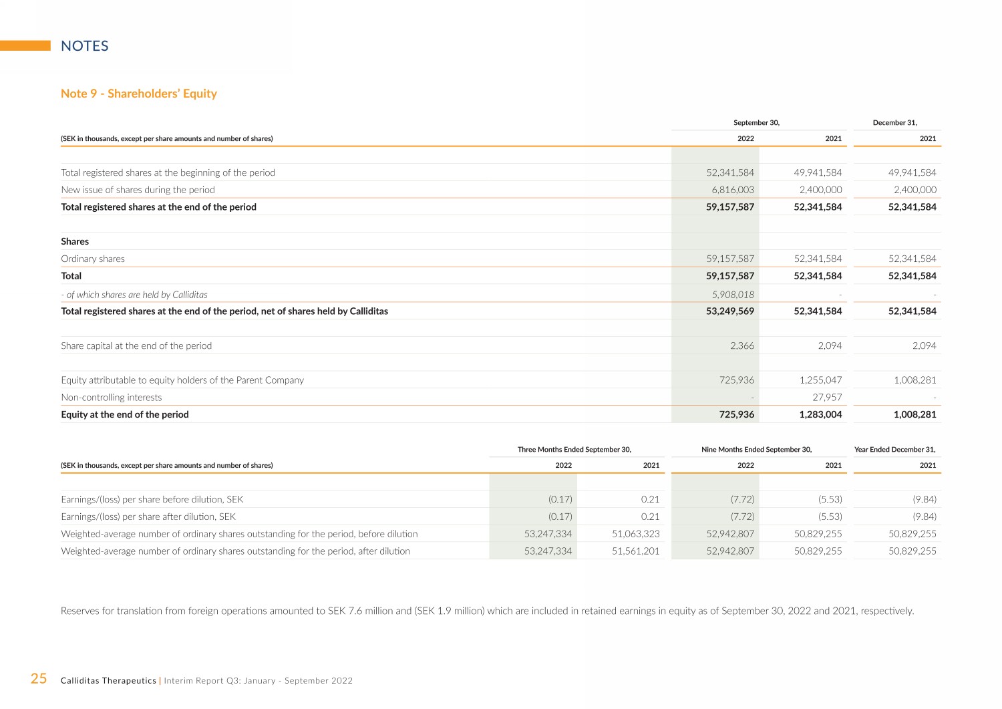Screen dimensions: 1002x709
Task: Click the 'Share capital at the end of the period' label
Action: pyautogui.click(x=136, y=346)
